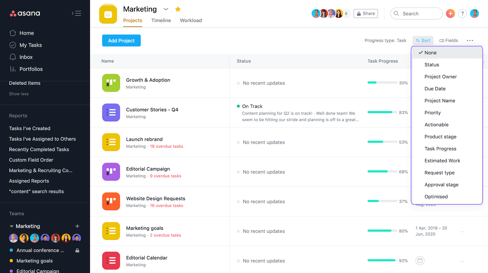
Task: Sort by Due Date
Action: 447,88
